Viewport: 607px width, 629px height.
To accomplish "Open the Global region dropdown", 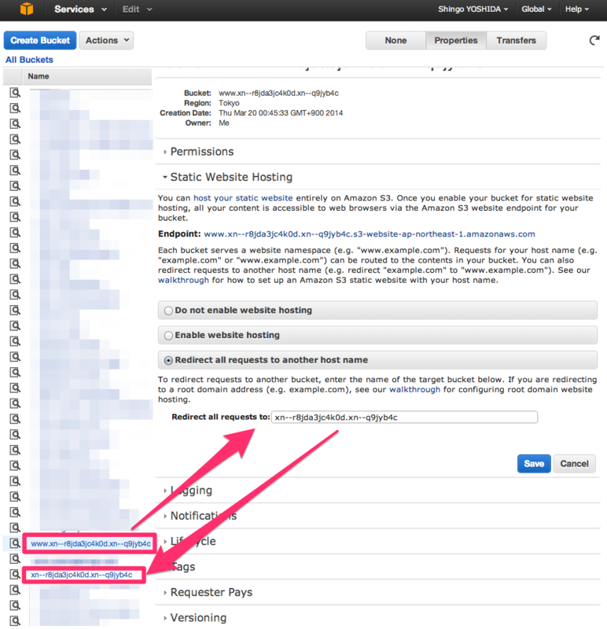I will [536, 9].
